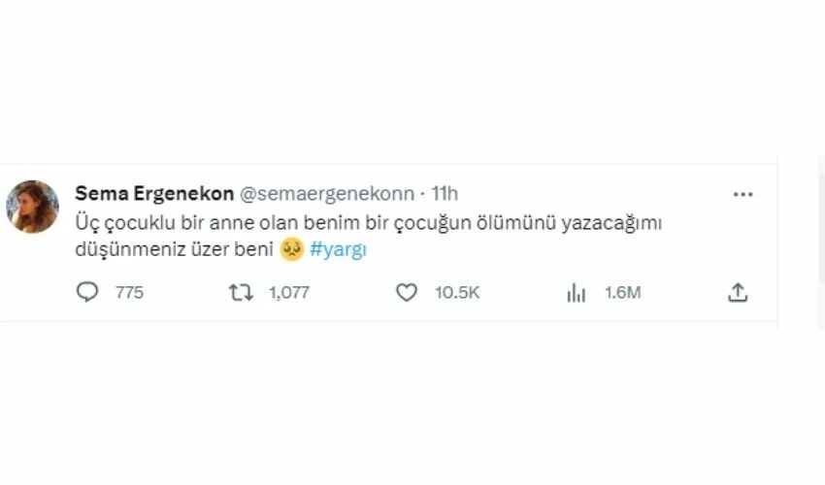Click the @semaergenekonn handle

(327, 194)
